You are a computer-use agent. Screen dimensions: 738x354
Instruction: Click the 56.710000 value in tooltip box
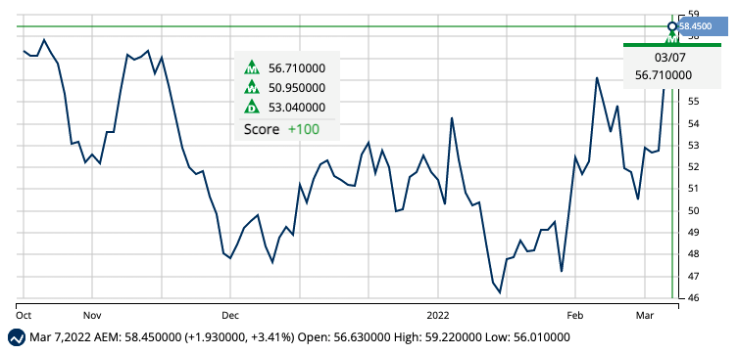pos(664,74)
